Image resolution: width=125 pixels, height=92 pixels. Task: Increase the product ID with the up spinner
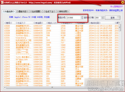click(x=82, y=17)
